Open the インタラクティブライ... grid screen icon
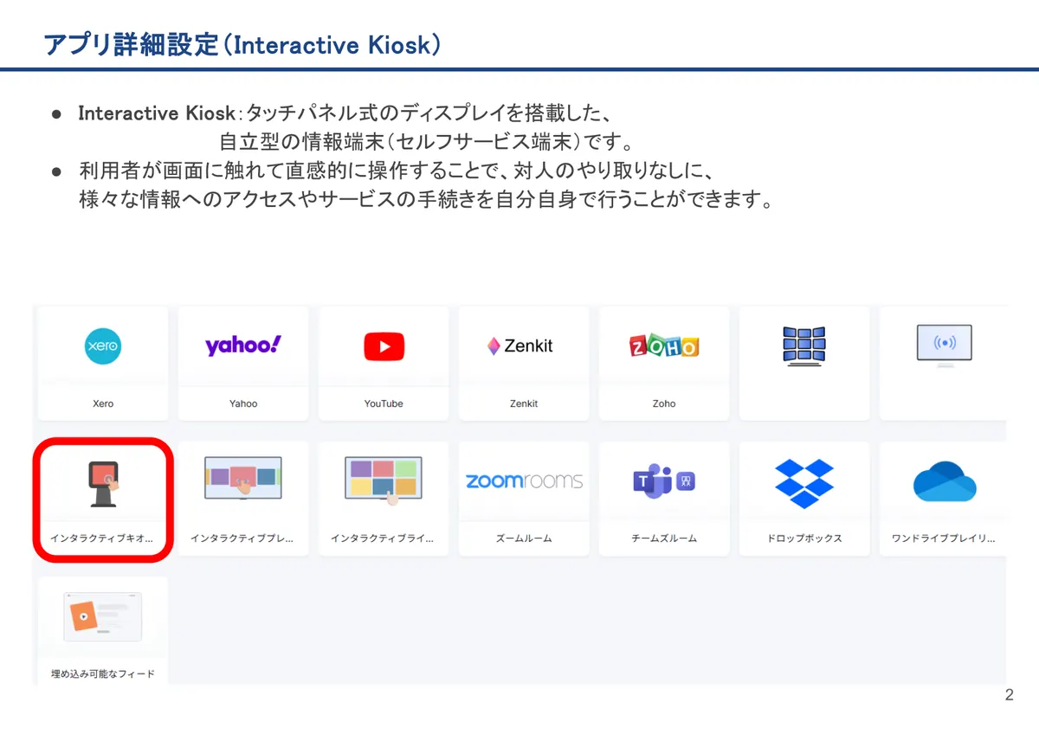The image size is (1039, 735). click(384, 480)
